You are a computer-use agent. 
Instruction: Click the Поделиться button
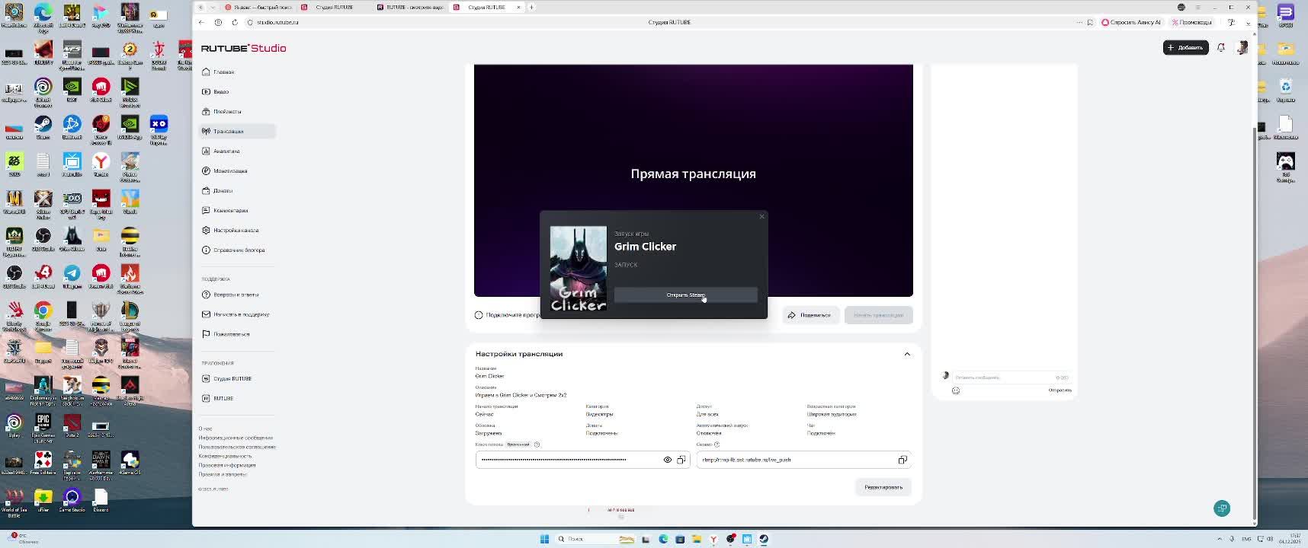click(x=810, y=315)
